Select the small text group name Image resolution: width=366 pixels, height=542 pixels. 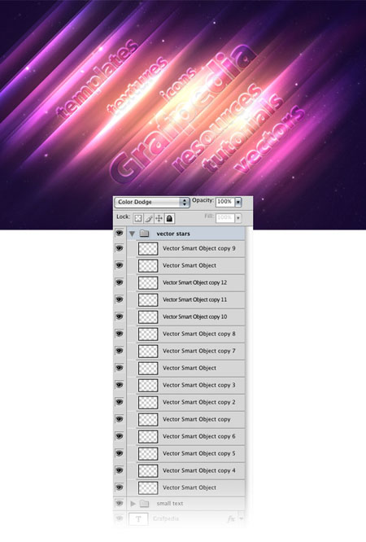[x=170, y=504]
